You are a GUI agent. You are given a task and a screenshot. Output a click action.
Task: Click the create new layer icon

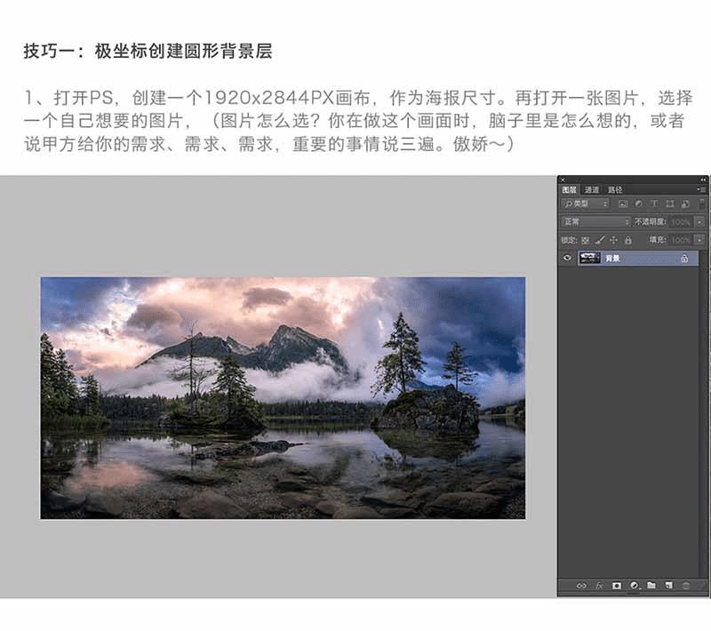668,585
